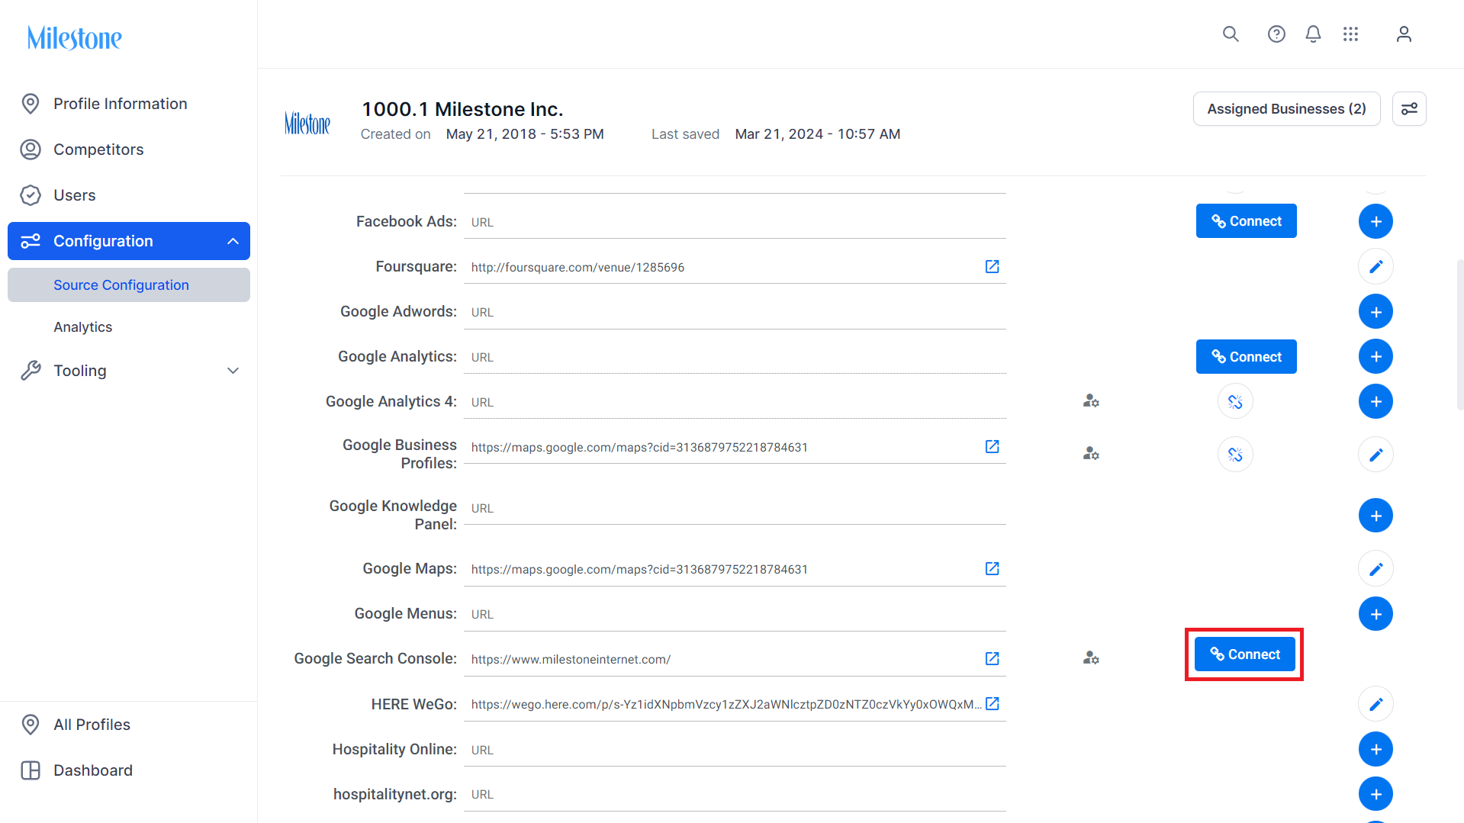Open the Analytics submenu item
Image resolution: width=1464 pixels, height=823 pixels.
(82, 327)
